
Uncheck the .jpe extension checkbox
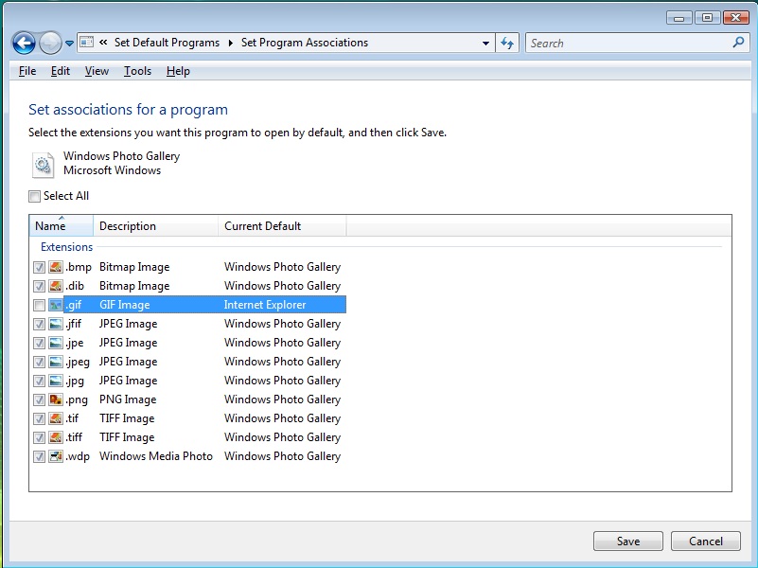point(39,344)
